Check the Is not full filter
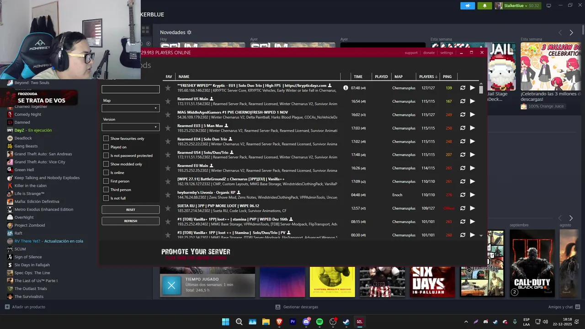Screen dimensions: 585x329 [106, 198]
